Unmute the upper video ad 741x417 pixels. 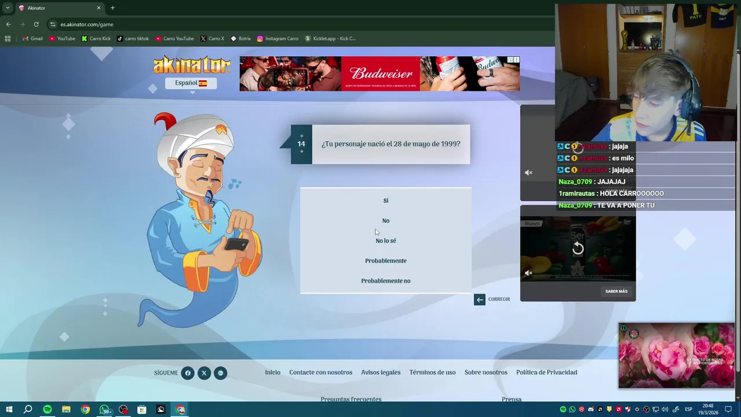tap(529, 173)
